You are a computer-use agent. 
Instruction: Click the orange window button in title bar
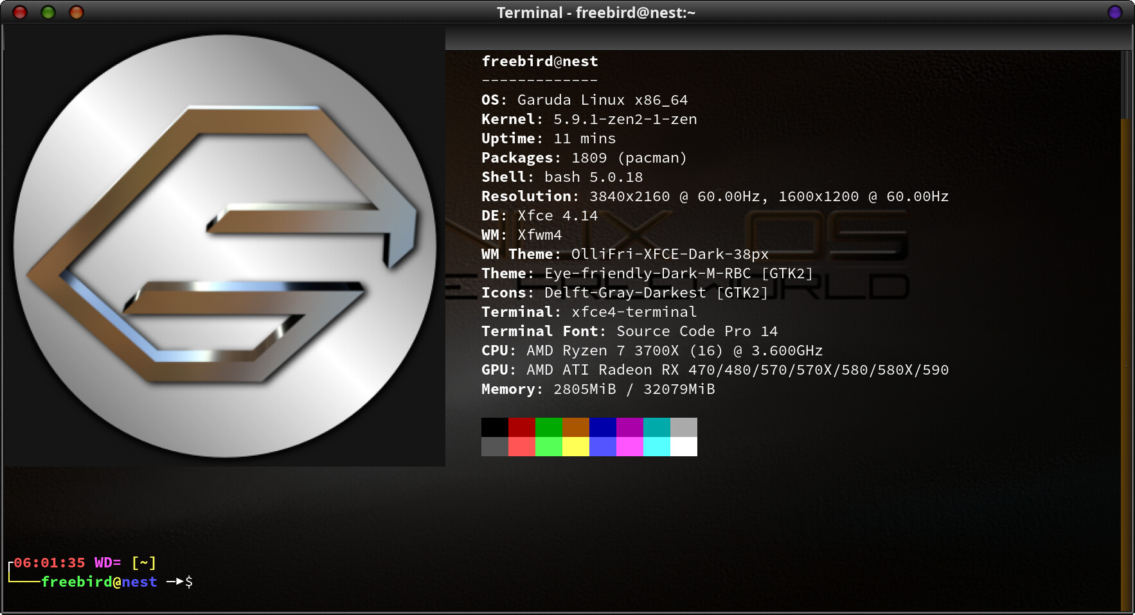pos(76,12)
